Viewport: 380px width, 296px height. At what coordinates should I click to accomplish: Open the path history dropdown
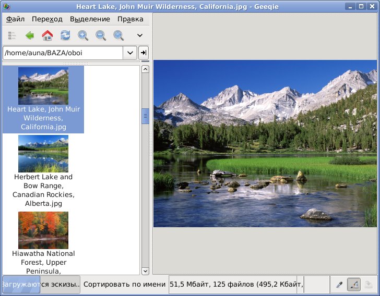(130, 53)
